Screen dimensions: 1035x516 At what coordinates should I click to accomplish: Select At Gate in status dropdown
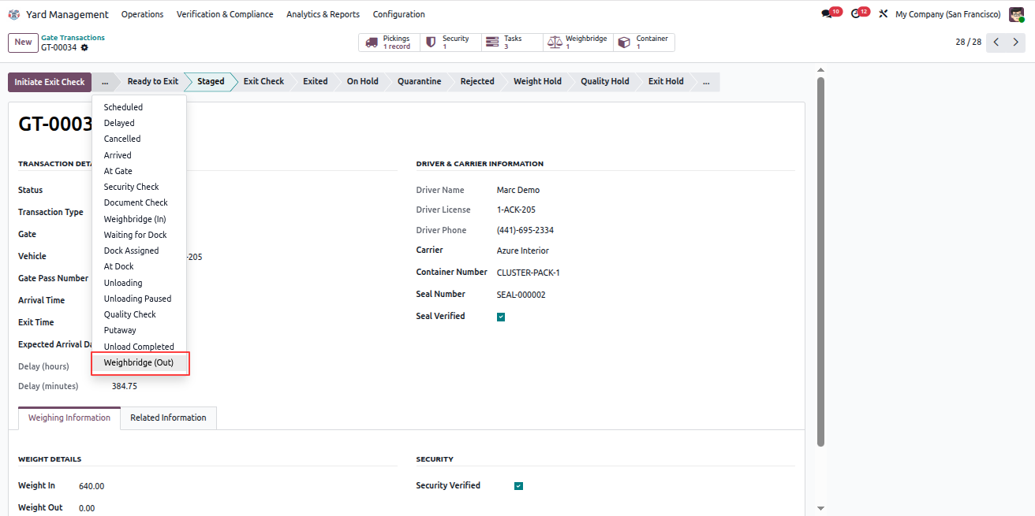pyautogui.click(x=139, y=171)
